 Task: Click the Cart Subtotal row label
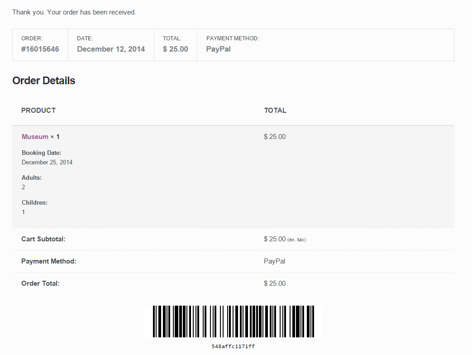click(x=43, y=239)
